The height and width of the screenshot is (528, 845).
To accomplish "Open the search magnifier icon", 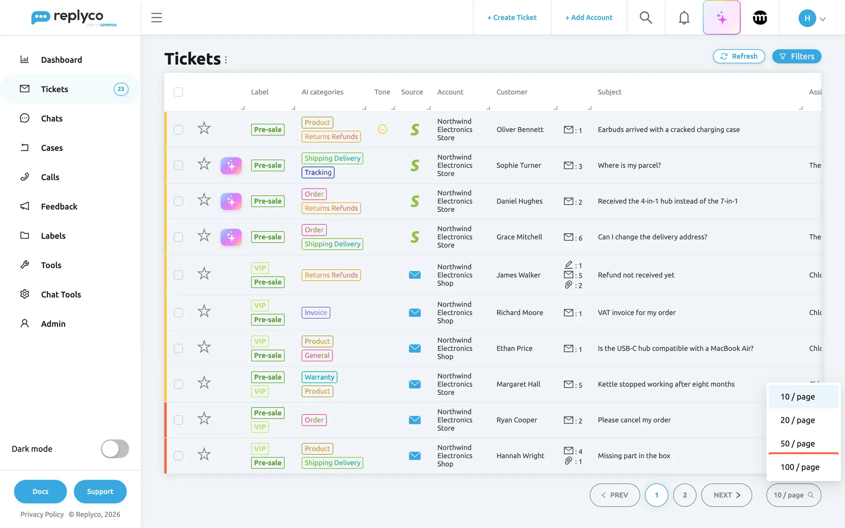I will (646, 18).
